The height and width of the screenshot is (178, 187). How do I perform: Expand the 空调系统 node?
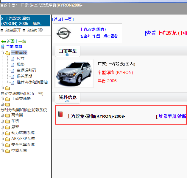click(2, 151)
